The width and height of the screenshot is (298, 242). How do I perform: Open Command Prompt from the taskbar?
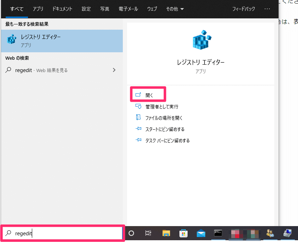pyautogui.click(x=218, y=233)
